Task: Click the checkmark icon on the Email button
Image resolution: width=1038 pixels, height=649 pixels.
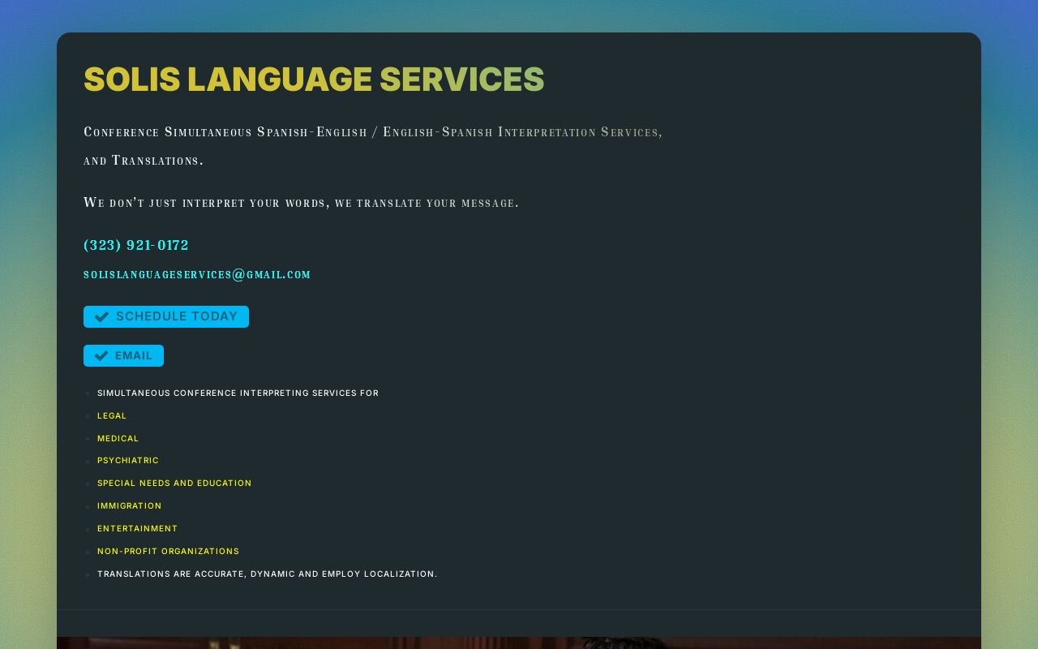Action: point(101,356)
